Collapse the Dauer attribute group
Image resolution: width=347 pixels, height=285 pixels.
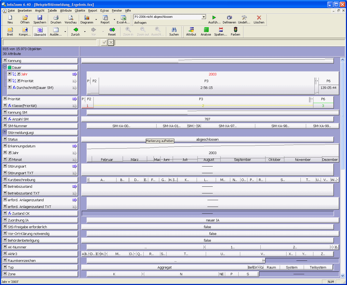point(5,67)
